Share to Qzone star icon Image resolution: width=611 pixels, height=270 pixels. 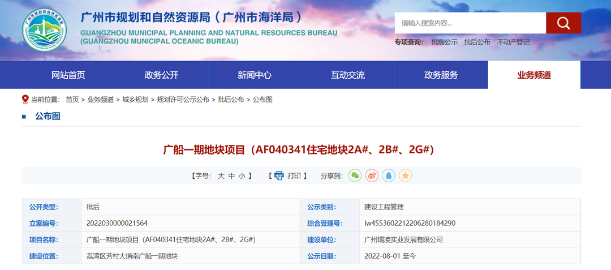(405, 175)
